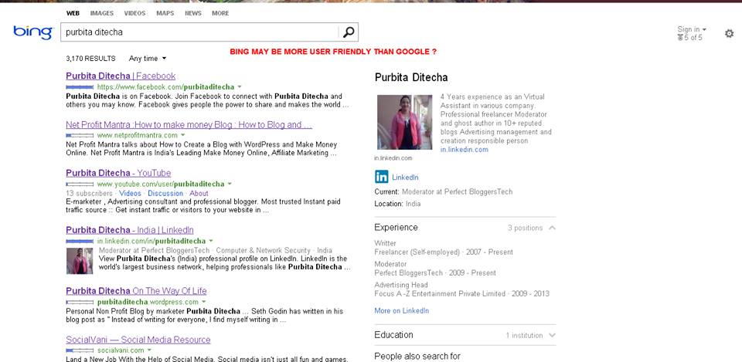Click the People also search for heading
742x362 pixels.
[x=417, y=357]
